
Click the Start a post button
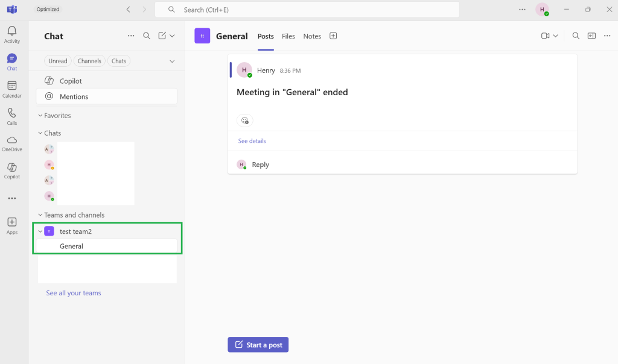(258, 345)
